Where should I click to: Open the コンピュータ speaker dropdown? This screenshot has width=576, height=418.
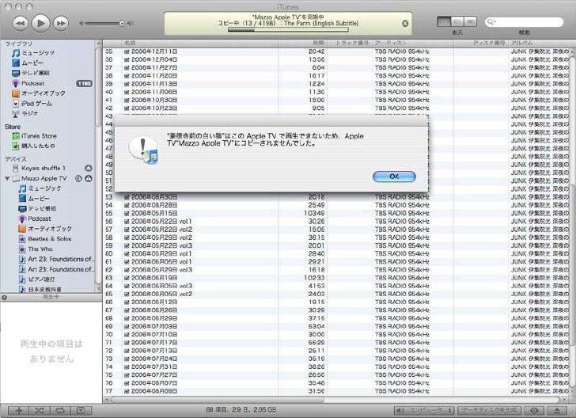tap(424, 410)
